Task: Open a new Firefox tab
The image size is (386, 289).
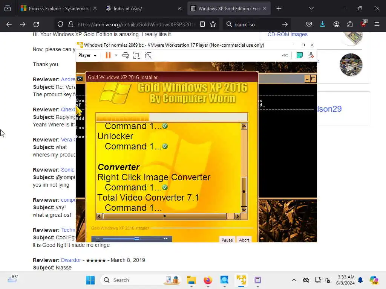Action: coord(279,9)
